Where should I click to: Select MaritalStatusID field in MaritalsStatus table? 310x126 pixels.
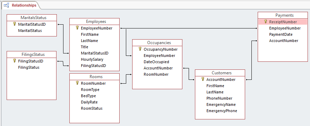tap(32, 24)
